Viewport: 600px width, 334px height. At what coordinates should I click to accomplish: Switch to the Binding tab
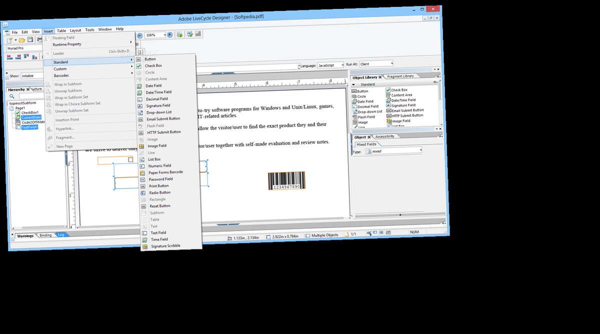45,235
